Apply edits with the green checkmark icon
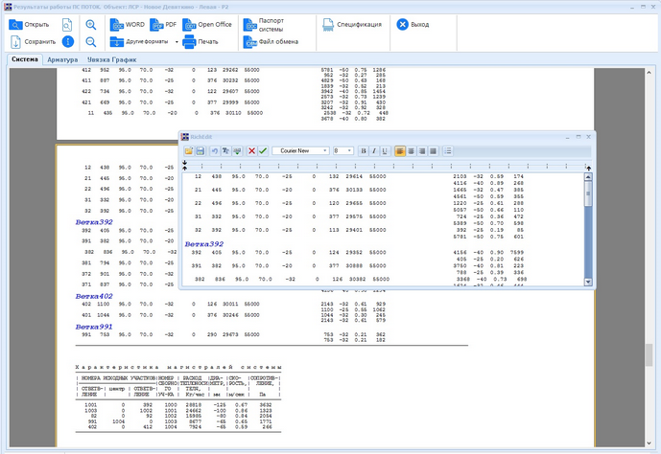This screenshot has width=661, height=454. pos(263,150)
